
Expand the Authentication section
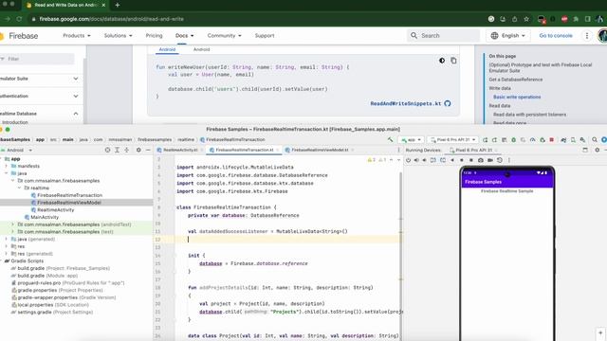click(x=76, y=96)
